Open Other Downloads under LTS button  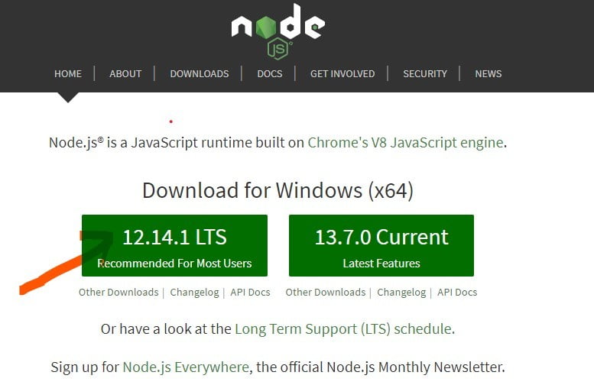(x=118, y=293)
